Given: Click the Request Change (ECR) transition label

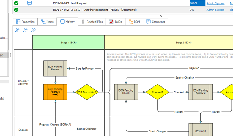Looking at the screenshot, I should click(55, 125).
